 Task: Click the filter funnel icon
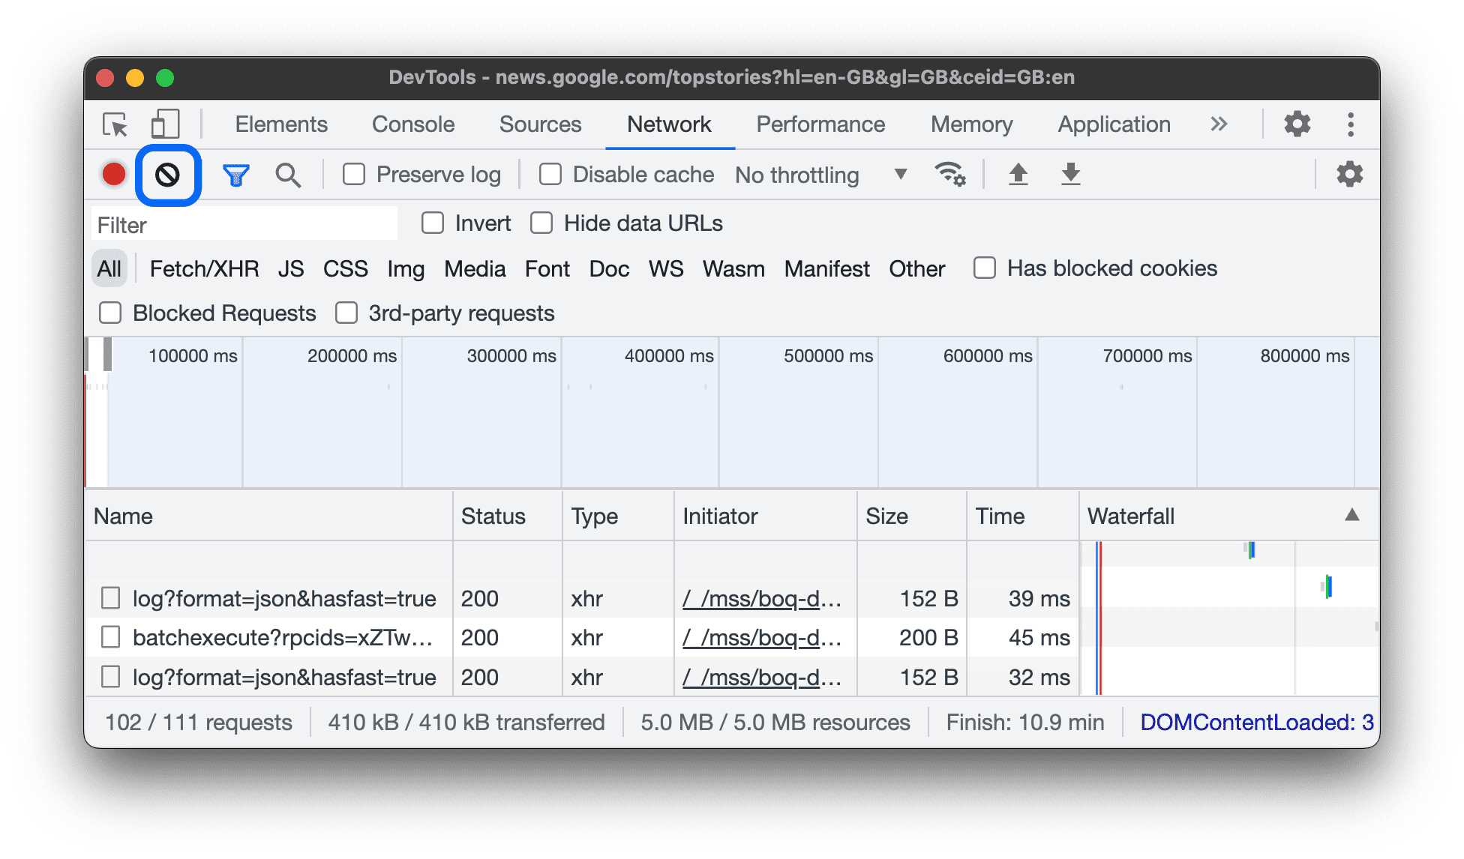(236, 174)
